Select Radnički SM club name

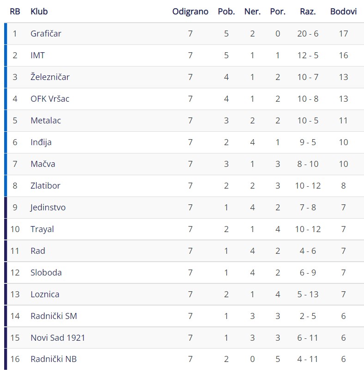[54, 316]
